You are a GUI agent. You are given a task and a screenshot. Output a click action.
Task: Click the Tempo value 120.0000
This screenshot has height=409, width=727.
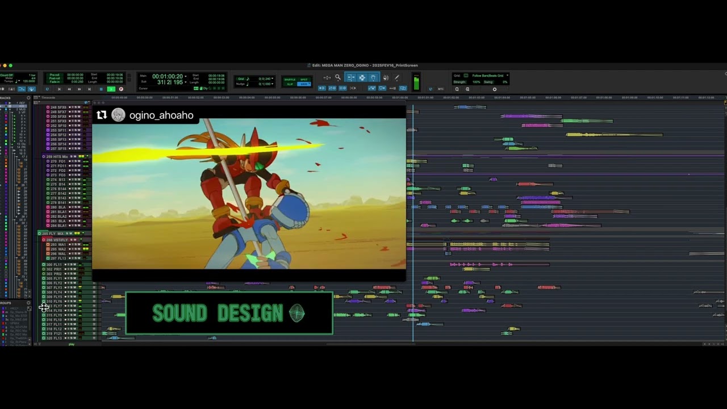coord(29,81)
